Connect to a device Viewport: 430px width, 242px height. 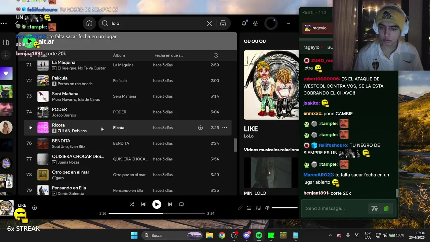[x=258, y=208]
